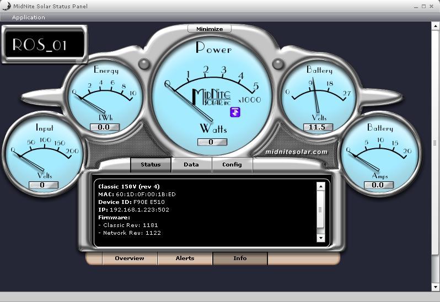Click the round knob right of Power gauge
This screenshot has height=302, width=440.
pyautogui.click(x=278, y=64)
